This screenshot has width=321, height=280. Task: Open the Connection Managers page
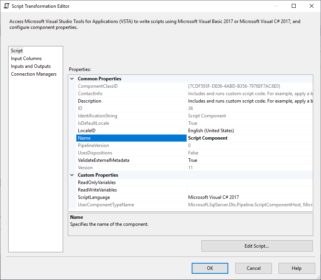[x=34, y=74]
